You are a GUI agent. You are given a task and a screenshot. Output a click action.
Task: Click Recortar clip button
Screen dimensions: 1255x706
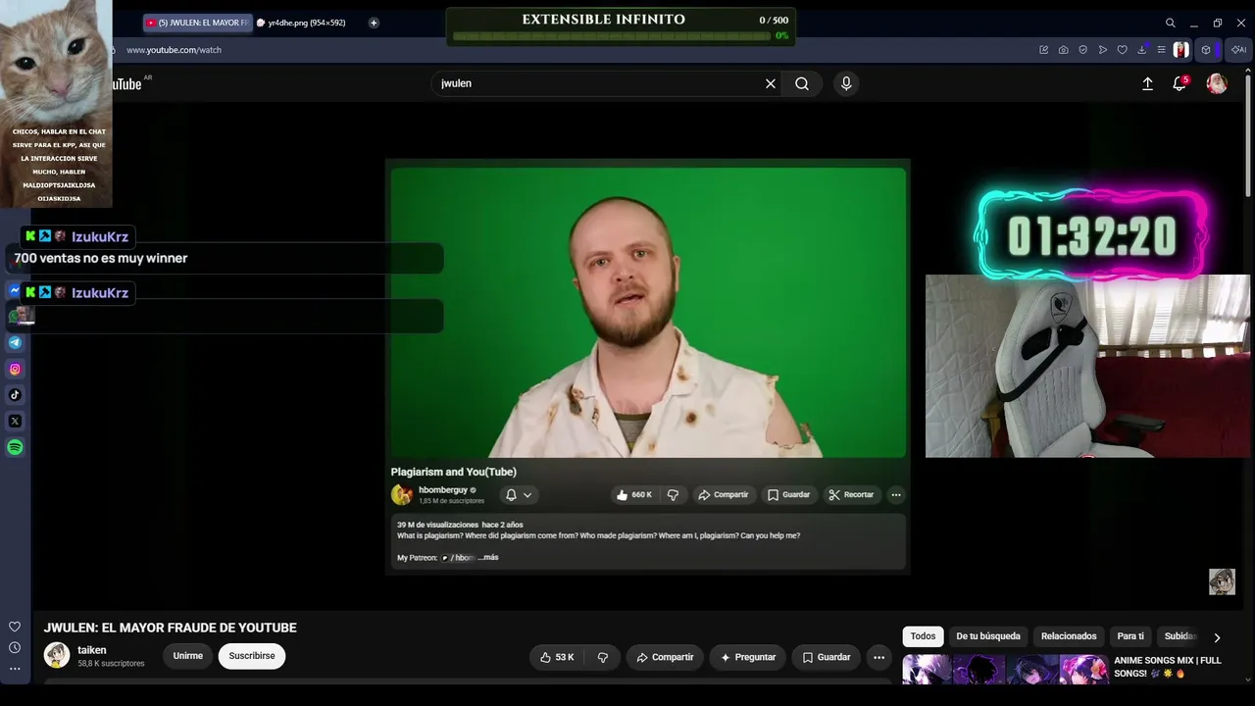851,495
